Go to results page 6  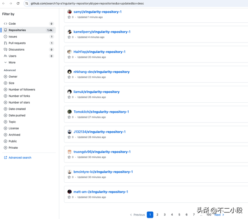point(186,215)
